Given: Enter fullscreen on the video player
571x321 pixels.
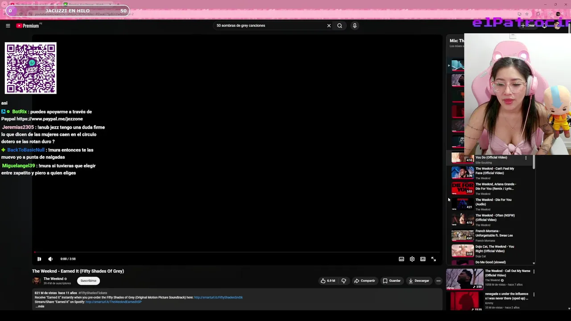Looking at the screenshot, I should (x=434, y=259).
